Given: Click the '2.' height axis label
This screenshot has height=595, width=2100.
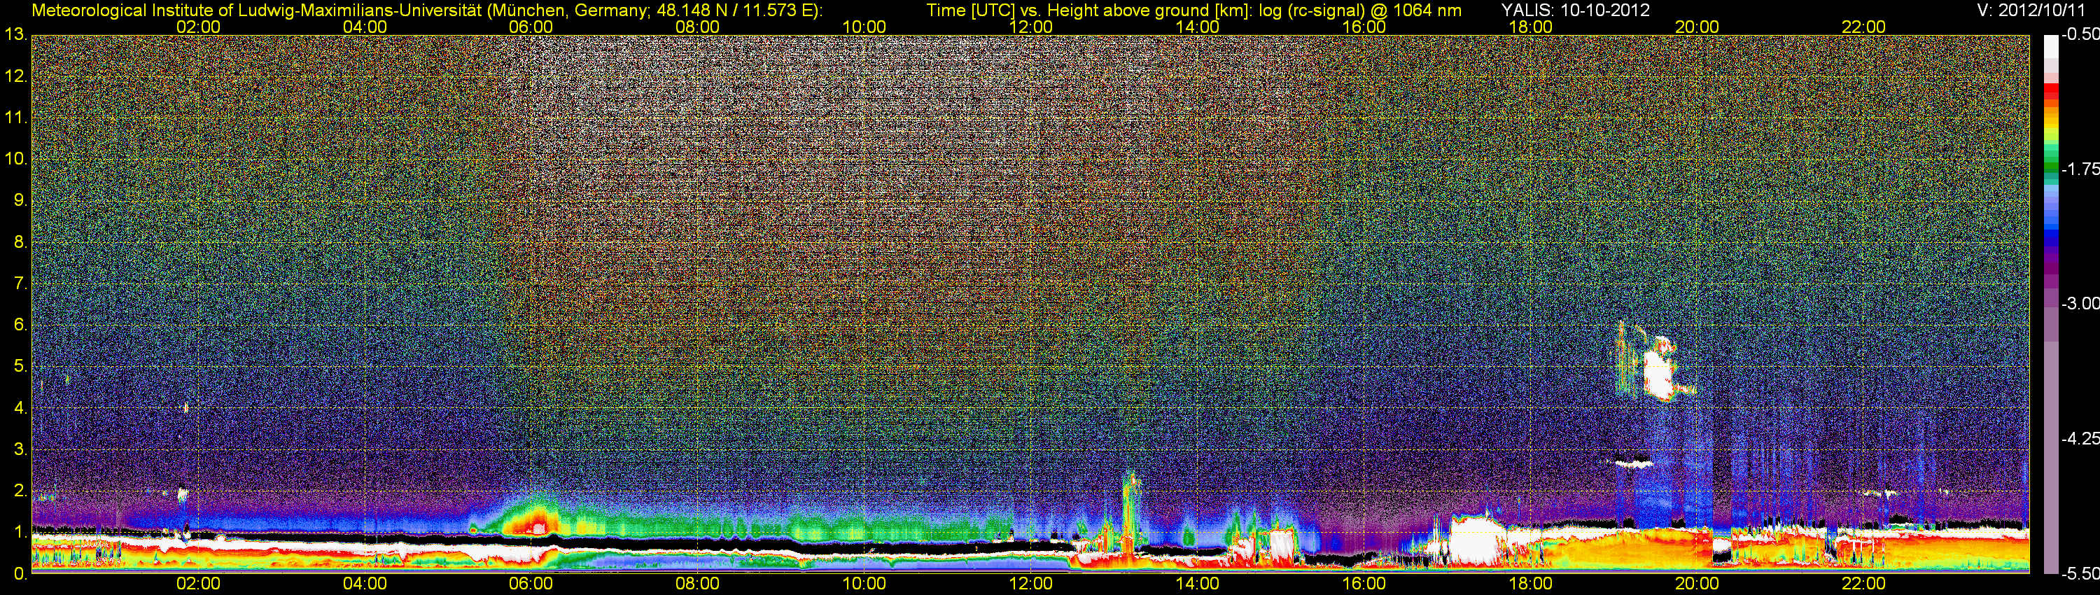Looking at the screenshot, I should [x=20, y=491].
